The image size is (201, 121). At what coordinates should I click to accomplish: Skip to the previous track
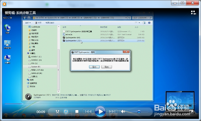click(x=88, y=111)
